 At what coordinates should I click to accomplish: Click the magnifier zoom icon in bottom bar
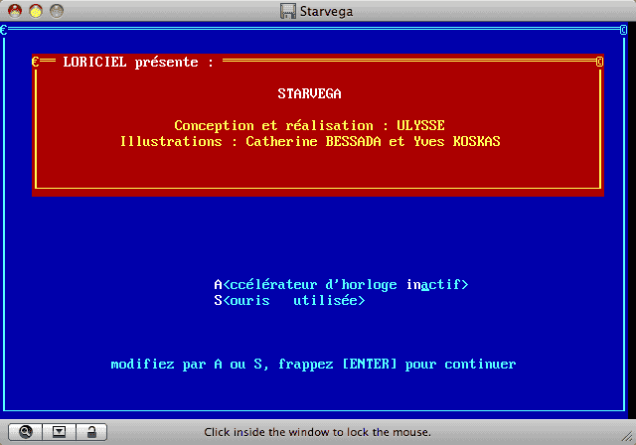pos(25,432)
